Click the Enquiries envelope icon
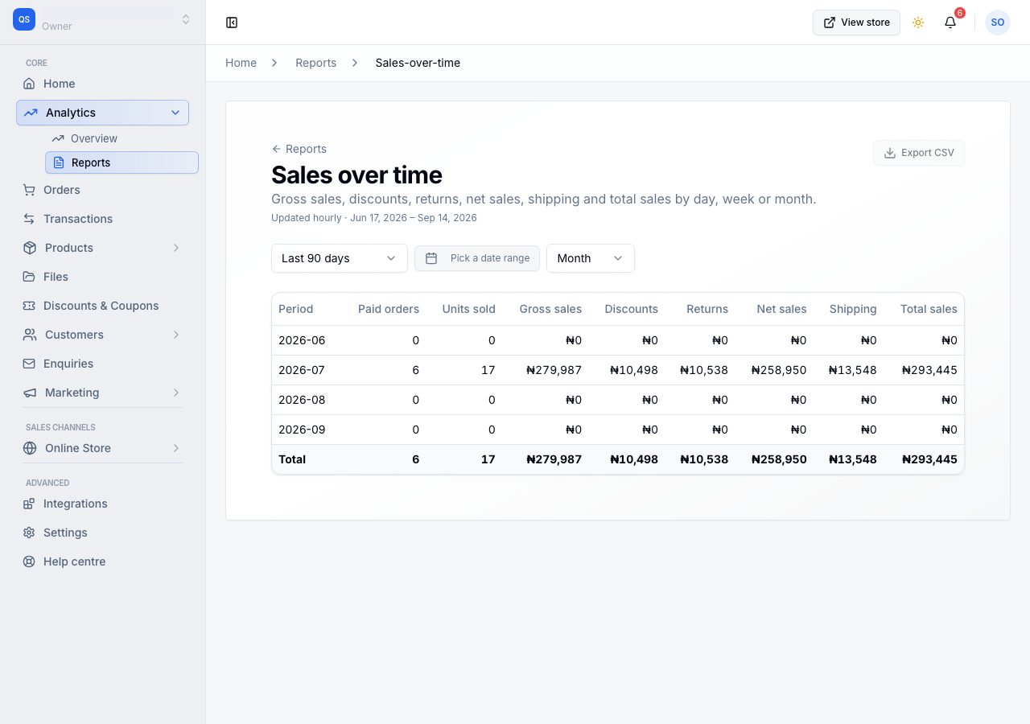 point(29,364)
